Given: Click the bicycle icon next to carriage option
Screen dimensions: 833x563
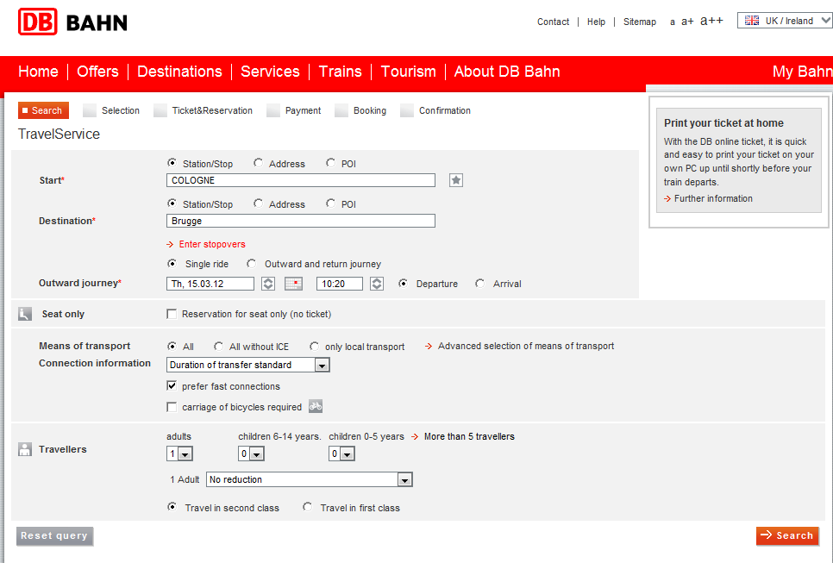Looking at the screenshot, I should tap(316, 406).
